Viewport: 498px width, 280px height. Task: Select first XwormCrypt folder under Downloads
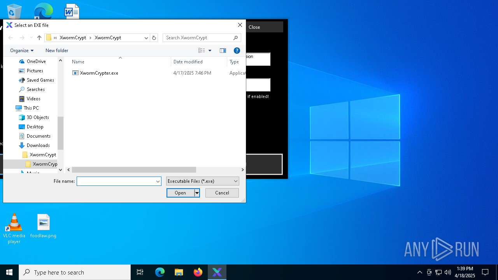point(43,155)
